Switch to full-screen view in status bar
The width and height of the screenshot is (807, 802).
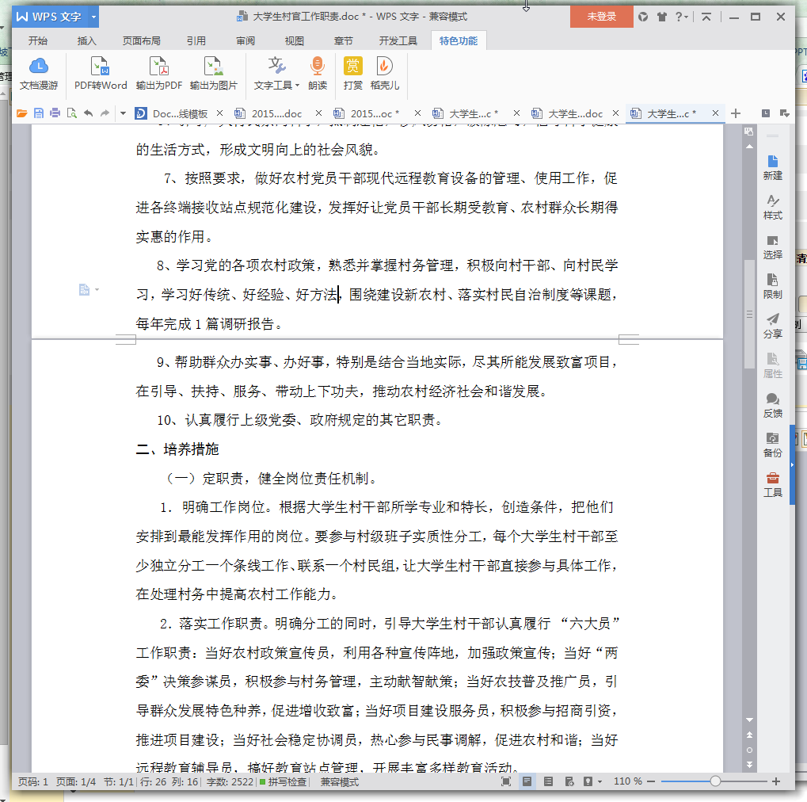506,781
